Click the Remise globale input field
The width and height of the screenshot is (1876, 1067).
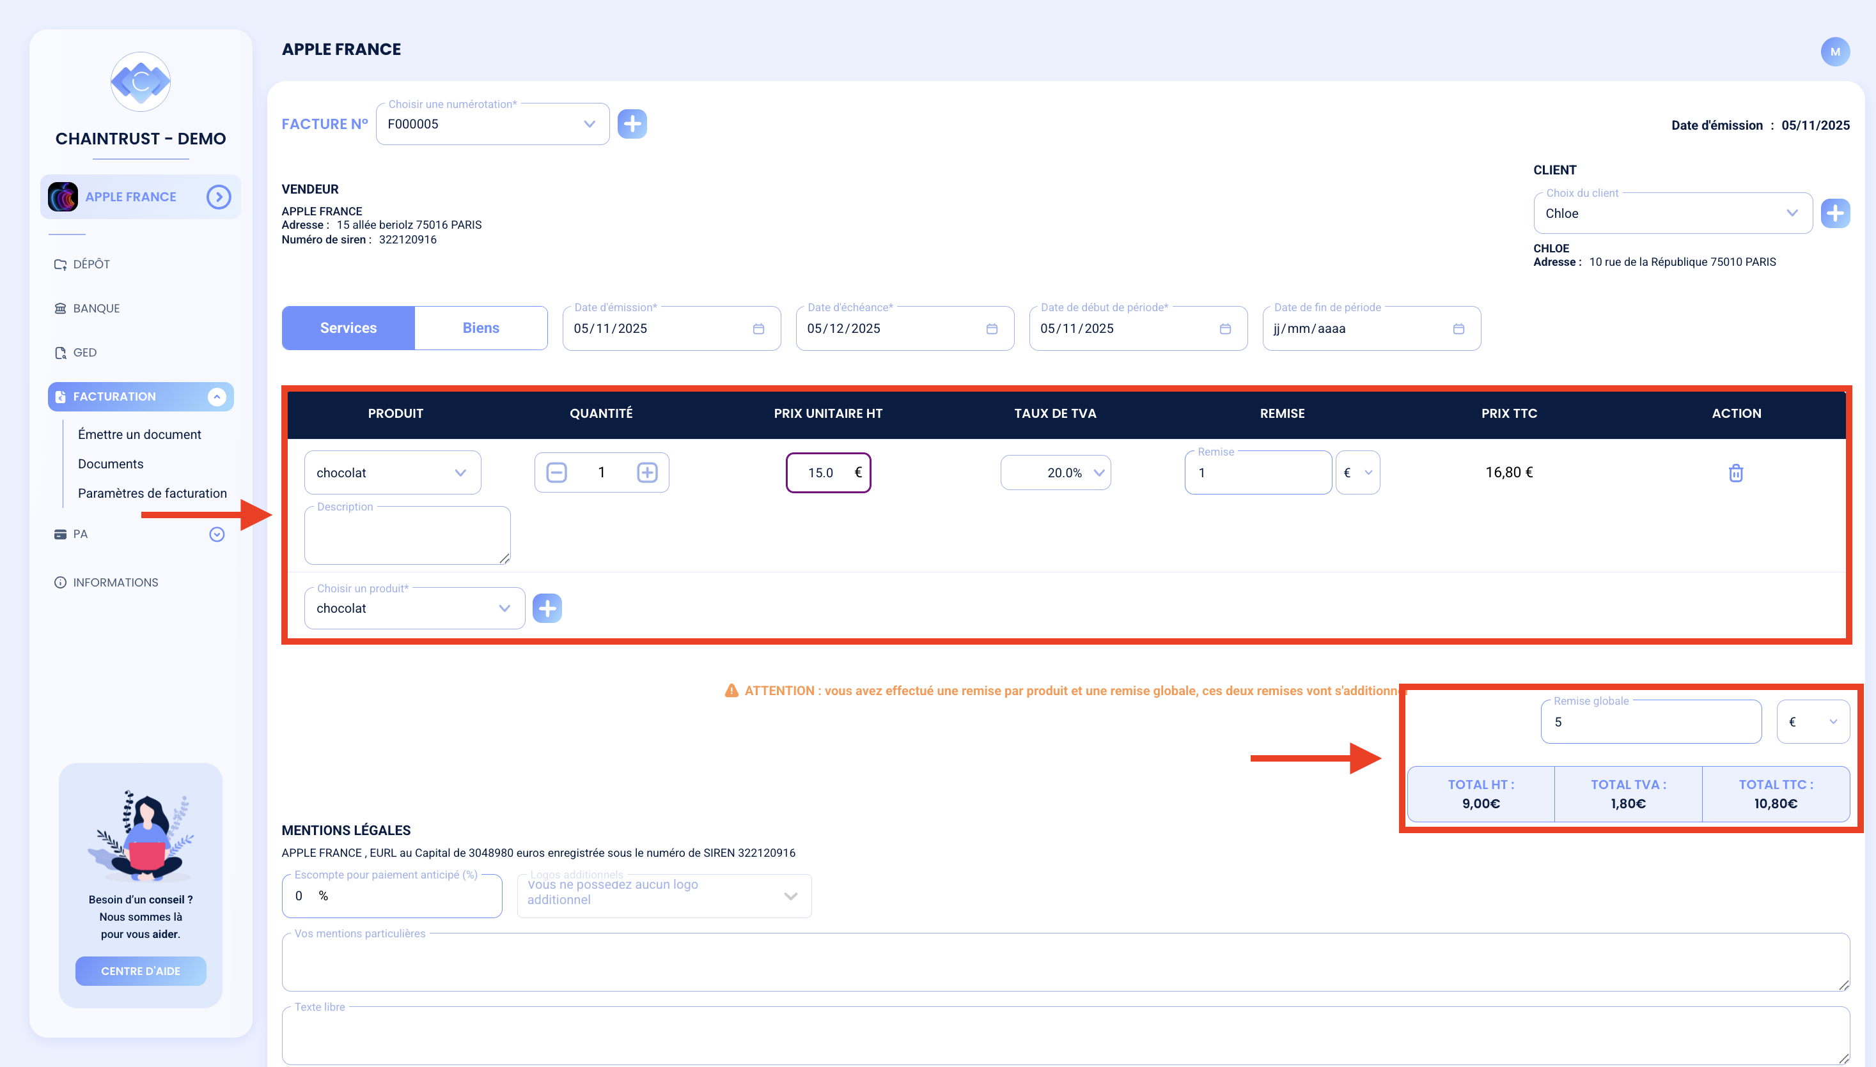[x=1651, y=722]
